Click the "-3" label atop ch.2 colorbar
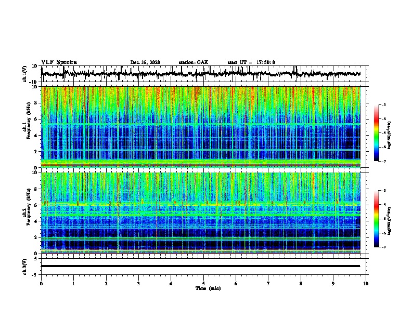The image size is (412, 318). pos(383,191)
